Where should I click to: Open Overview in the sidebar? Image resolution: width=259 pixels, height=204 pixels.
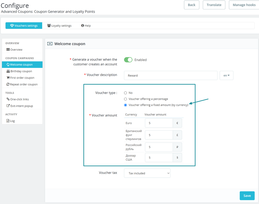[x=22, y=50]
